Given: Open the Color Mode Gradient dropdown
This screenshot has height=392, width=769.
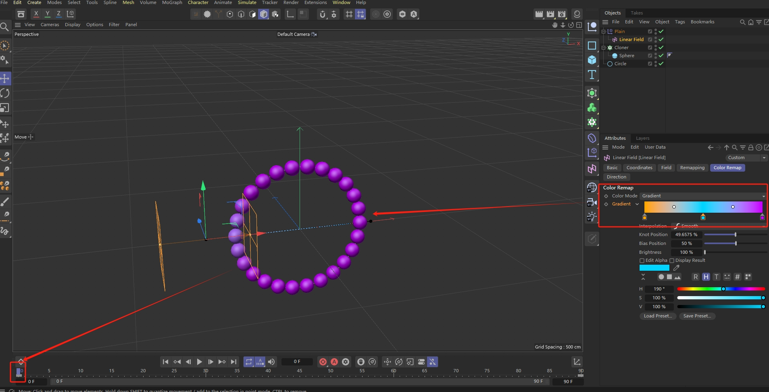Looking at the screenshot, I should (x=703, y=196).
